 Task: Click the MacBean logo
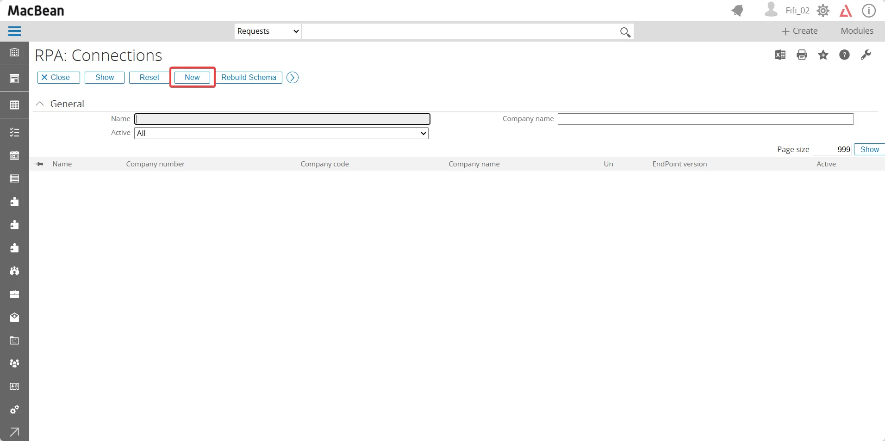tap(36, 11)
